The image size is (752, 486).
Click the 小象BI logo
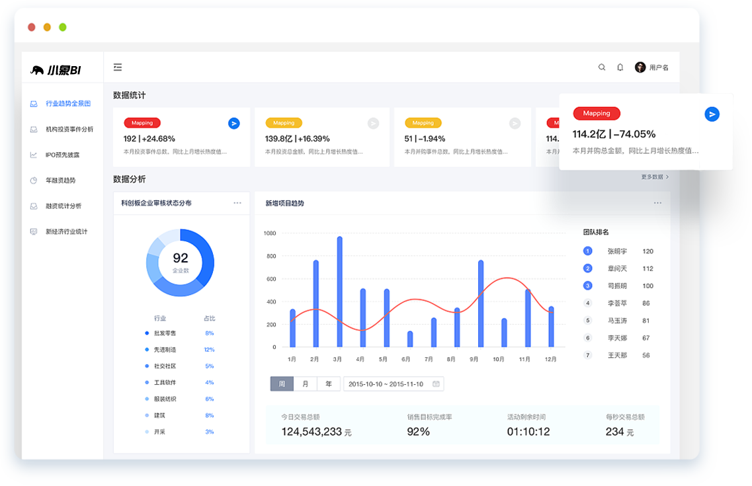[56, 71]
